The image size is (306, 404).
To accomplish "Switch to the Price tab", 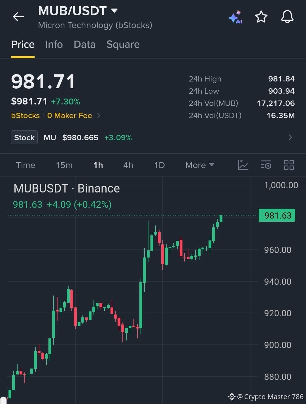I will point(23,44).
